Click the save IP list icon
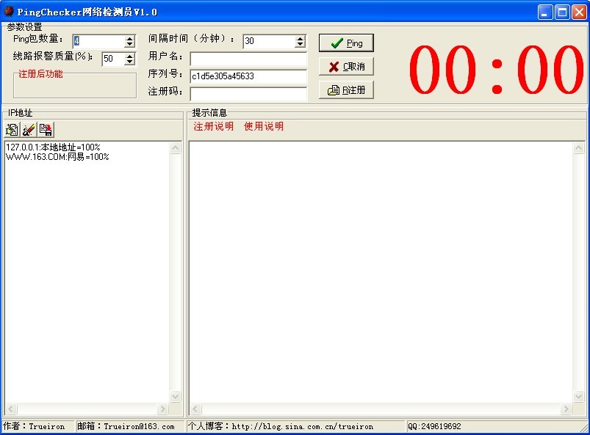590x435 pixels. coord(46,130)
